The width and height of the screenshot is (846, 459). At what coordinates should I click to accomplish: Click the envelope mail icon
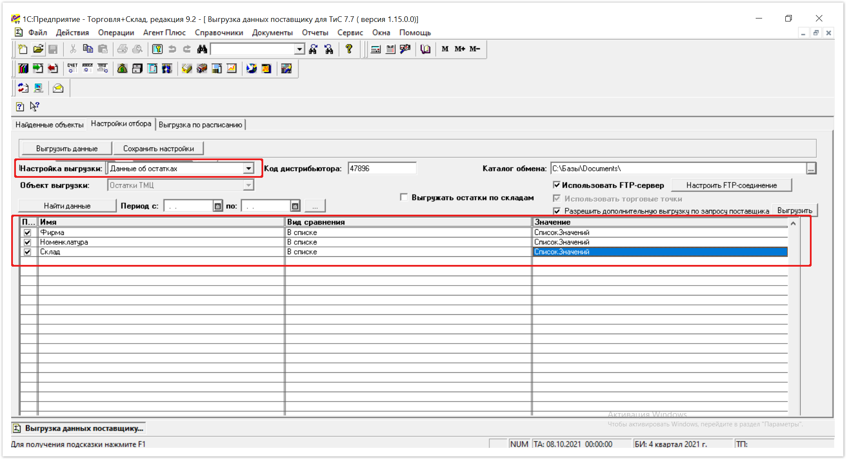pyautogui.click(x=58, y=88)
